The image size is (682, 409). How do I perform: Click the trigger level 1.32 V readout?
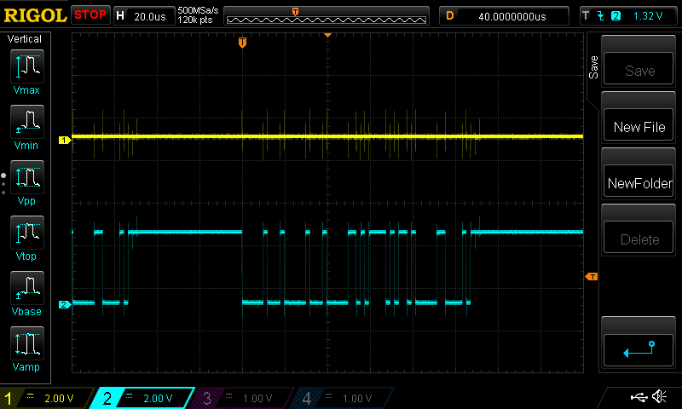click(x=648, y=16)
